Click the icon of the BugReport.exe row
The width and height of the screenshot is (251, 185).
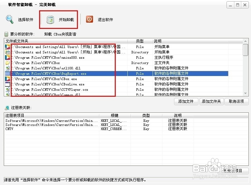(x=7, y=73)
